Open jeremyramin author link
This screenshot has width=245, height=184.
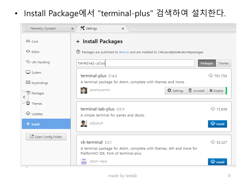tap(100, 90)
